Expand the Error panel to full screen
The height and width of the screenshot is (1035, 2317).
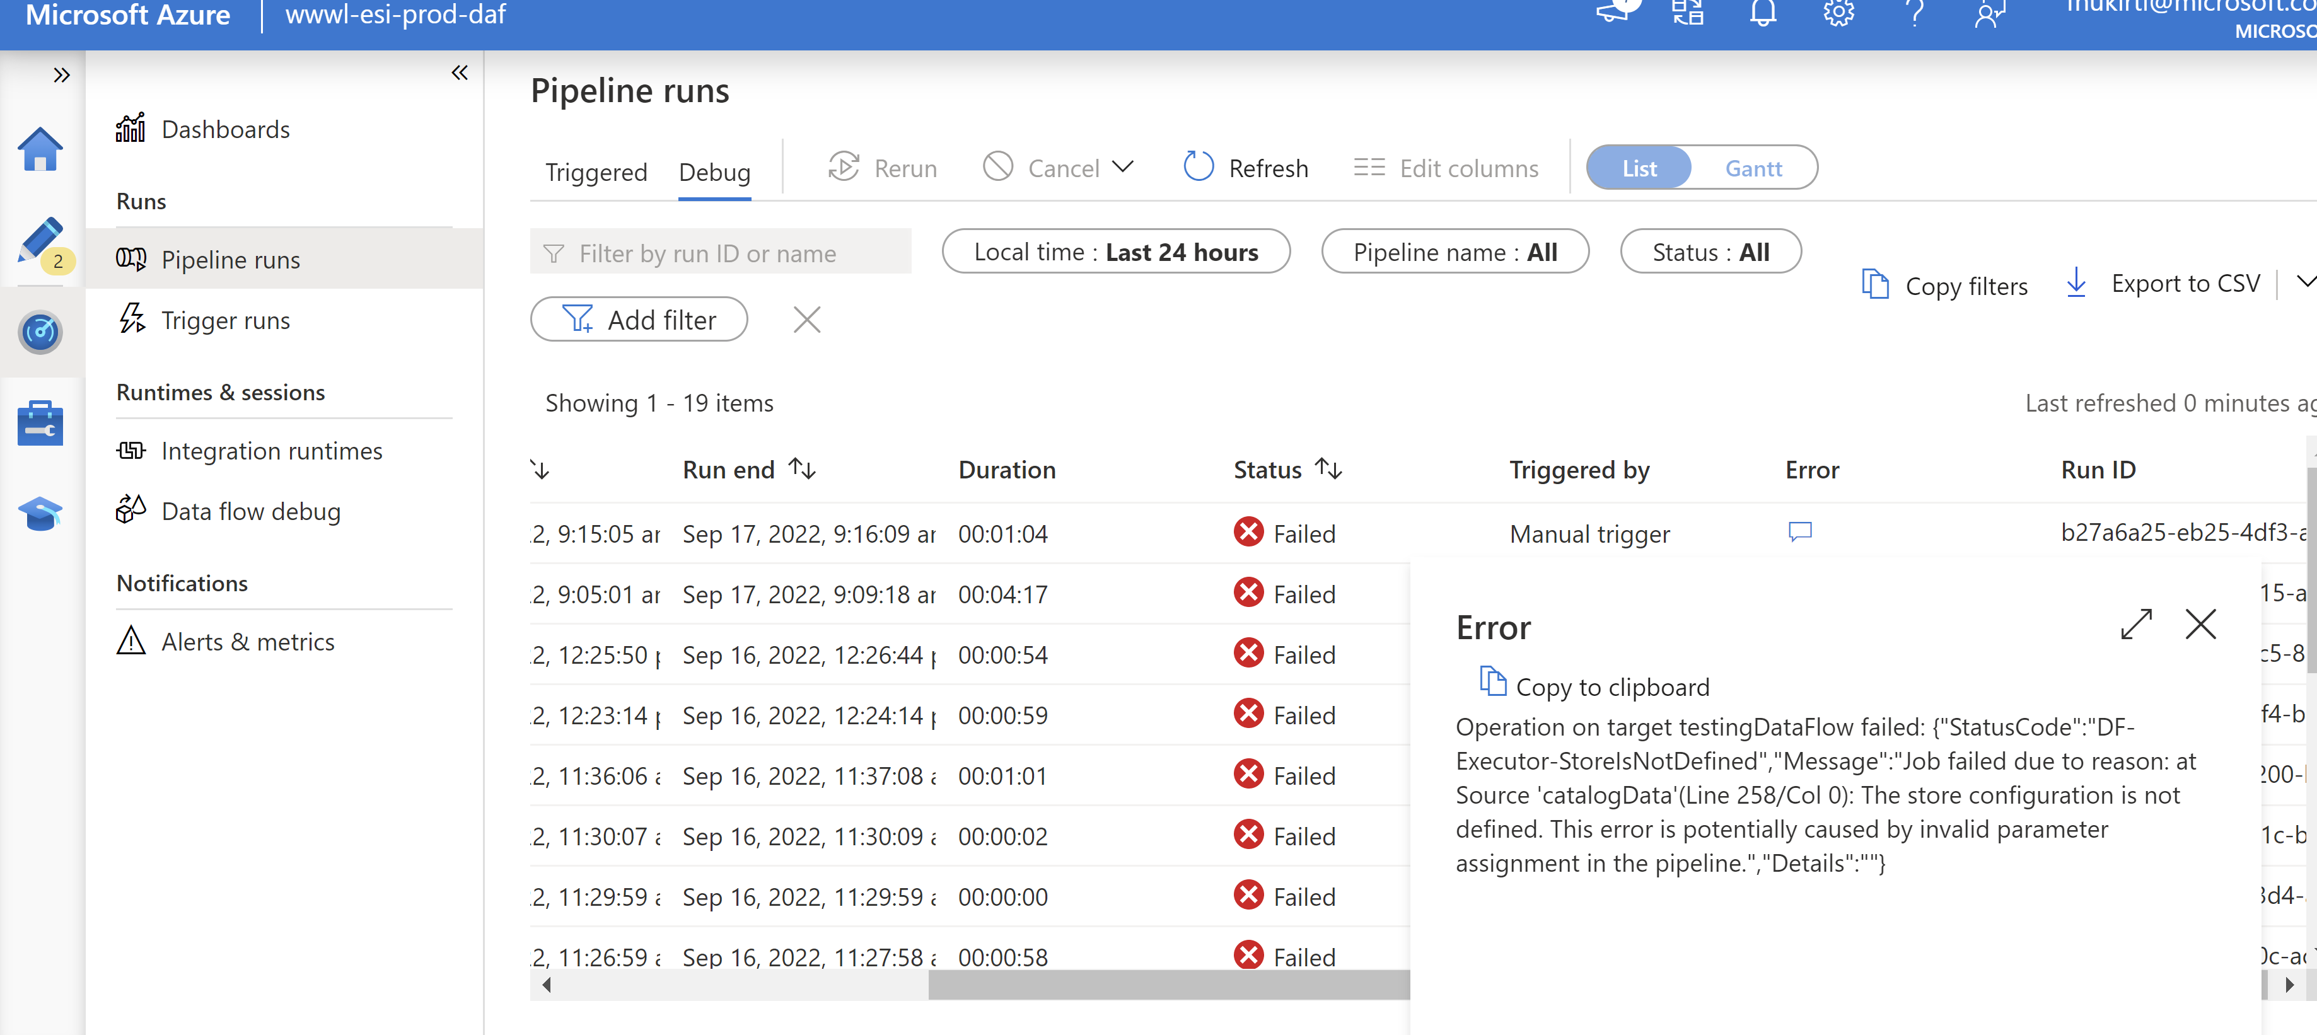pos(2137,624)
